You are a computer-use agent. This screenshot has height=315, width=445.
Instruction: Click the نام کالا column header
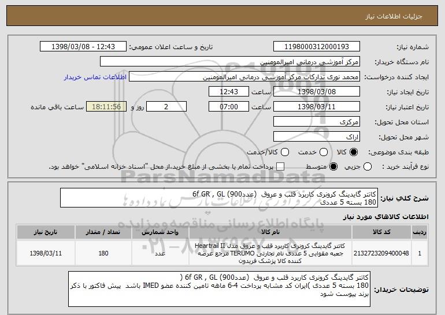(270, 232)
